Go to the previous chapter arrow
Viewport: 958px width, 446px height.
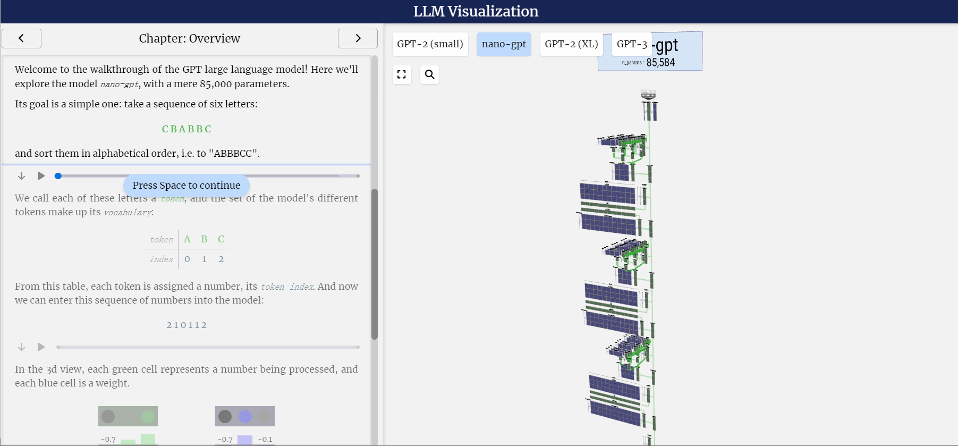(x=21, y=38)
